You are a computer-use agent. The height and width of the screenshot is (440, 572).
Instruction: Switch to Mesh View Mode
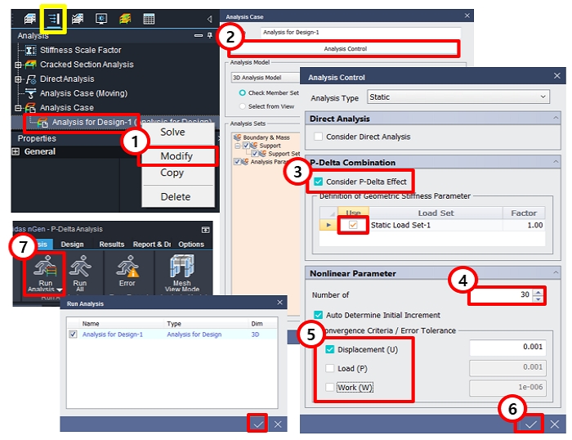[x=180, y=273]
